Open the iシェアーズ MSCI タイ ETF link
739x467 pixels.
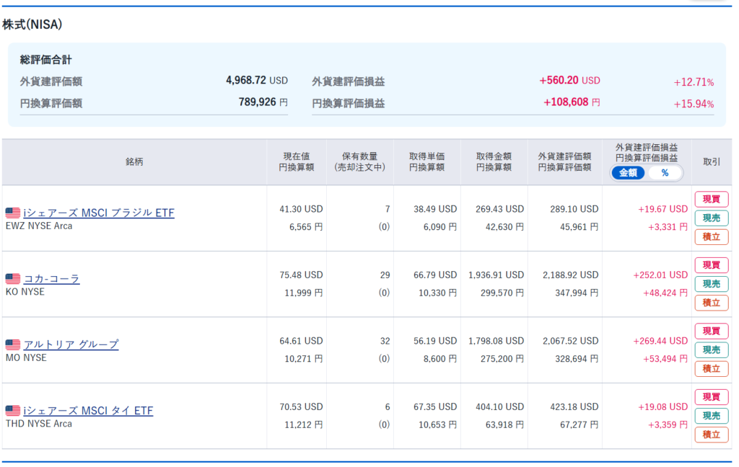coord(88,411)
